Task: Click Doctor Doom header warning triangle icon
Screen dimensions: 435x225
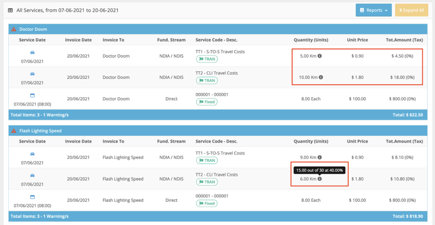Action: (13, 29)
